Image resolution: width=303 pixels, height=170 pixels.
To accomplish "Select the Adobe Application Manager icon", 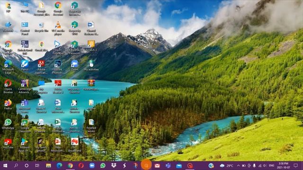I will [x=41, y=67].
